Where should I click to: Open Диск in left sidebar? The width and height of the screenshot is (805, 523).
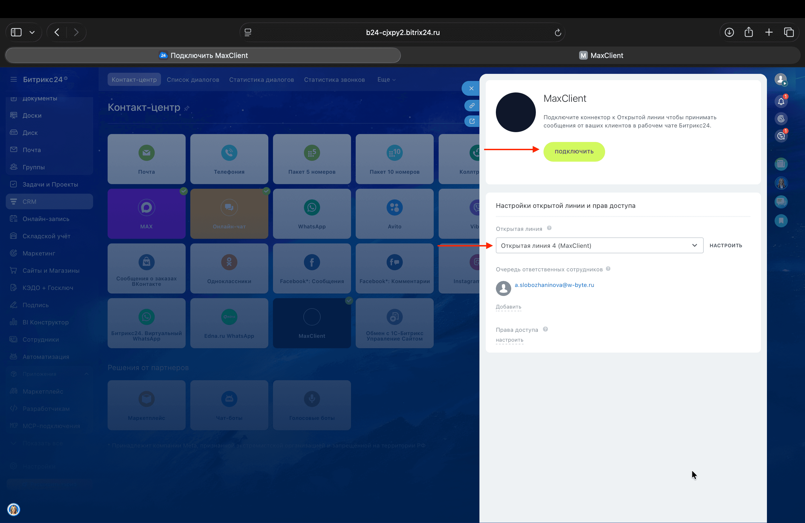49,133
